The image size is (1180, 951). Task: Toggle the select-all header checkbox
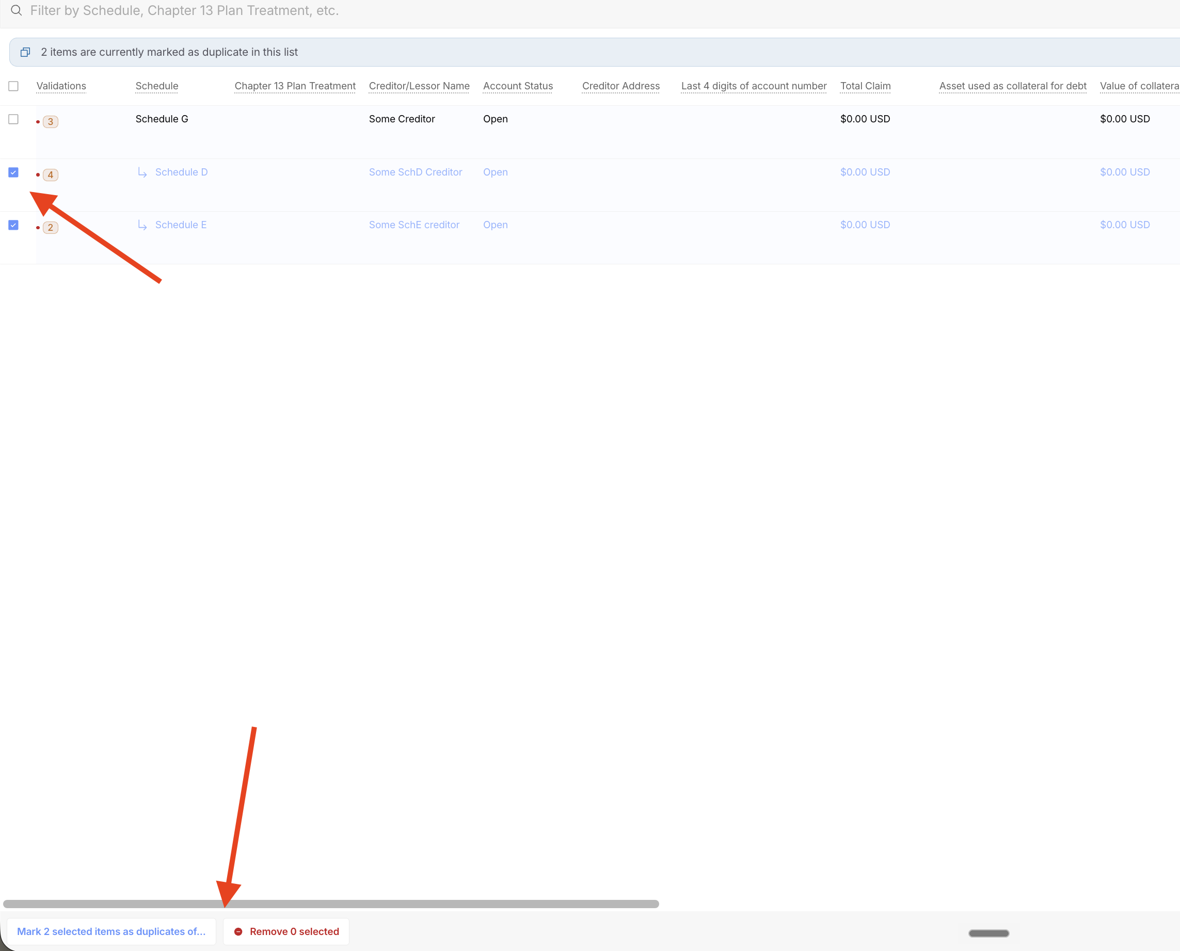(14, 86)
